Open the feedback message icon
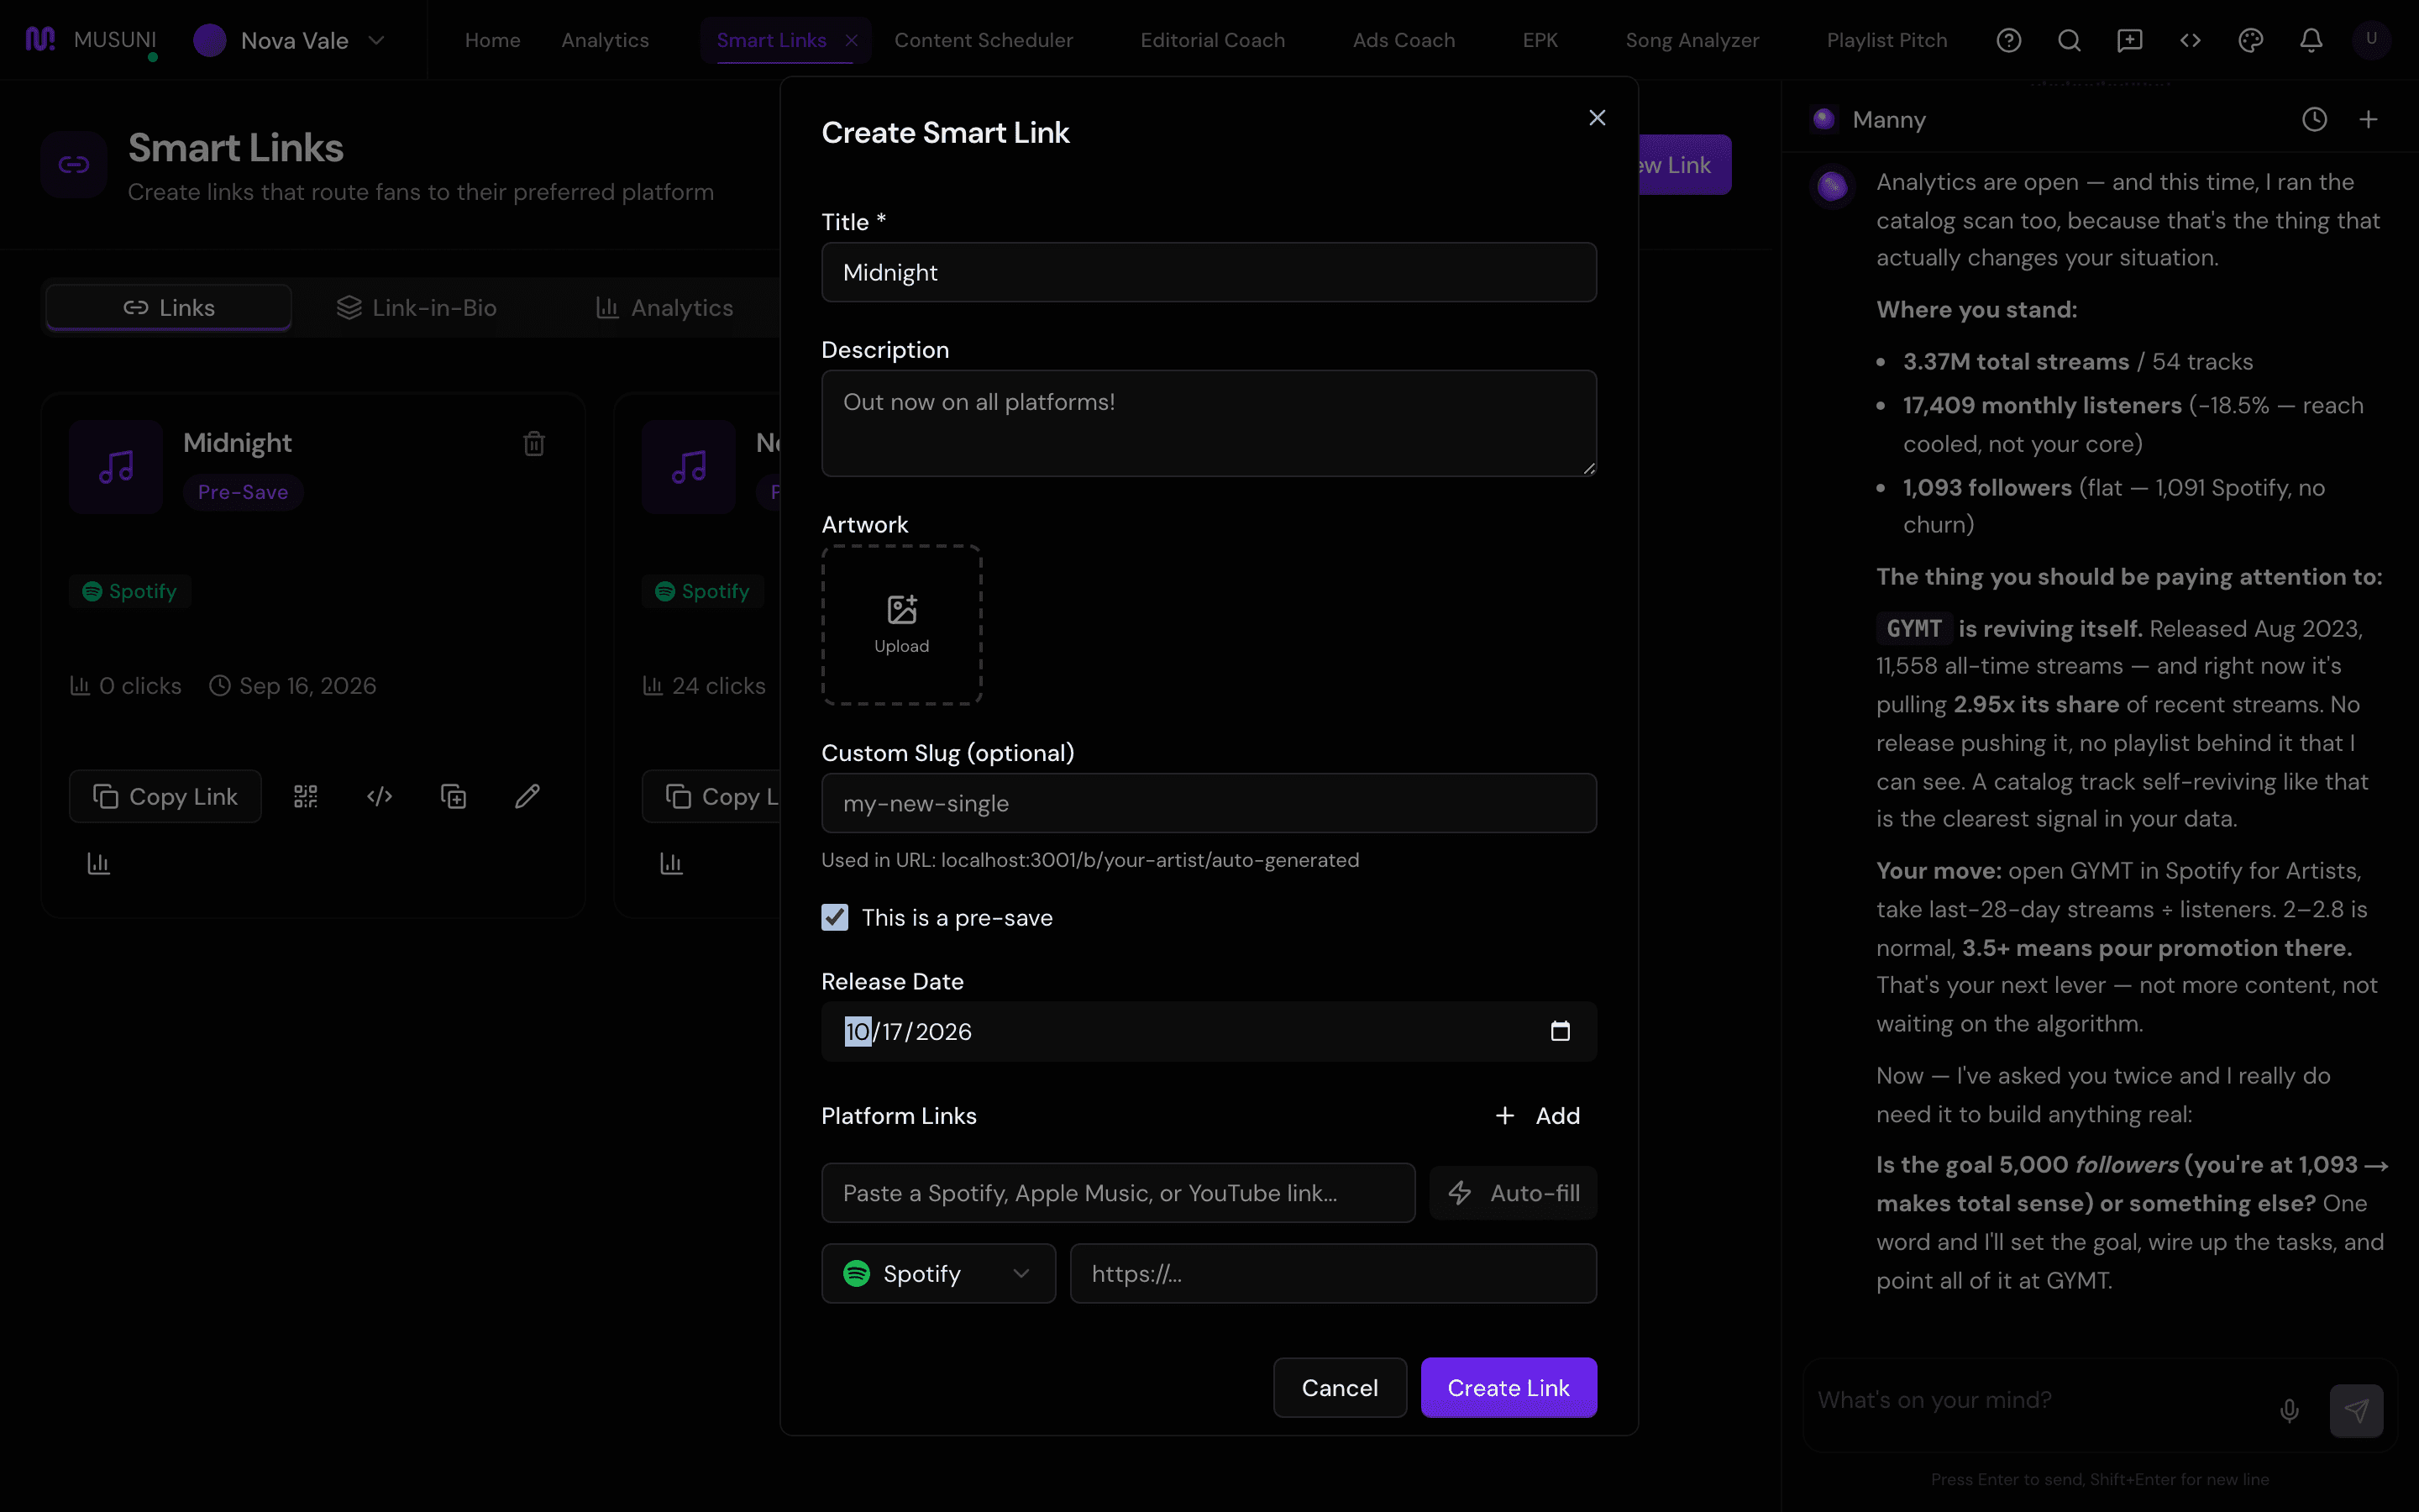2419x1512 pixels. [x=2129, y=40]
